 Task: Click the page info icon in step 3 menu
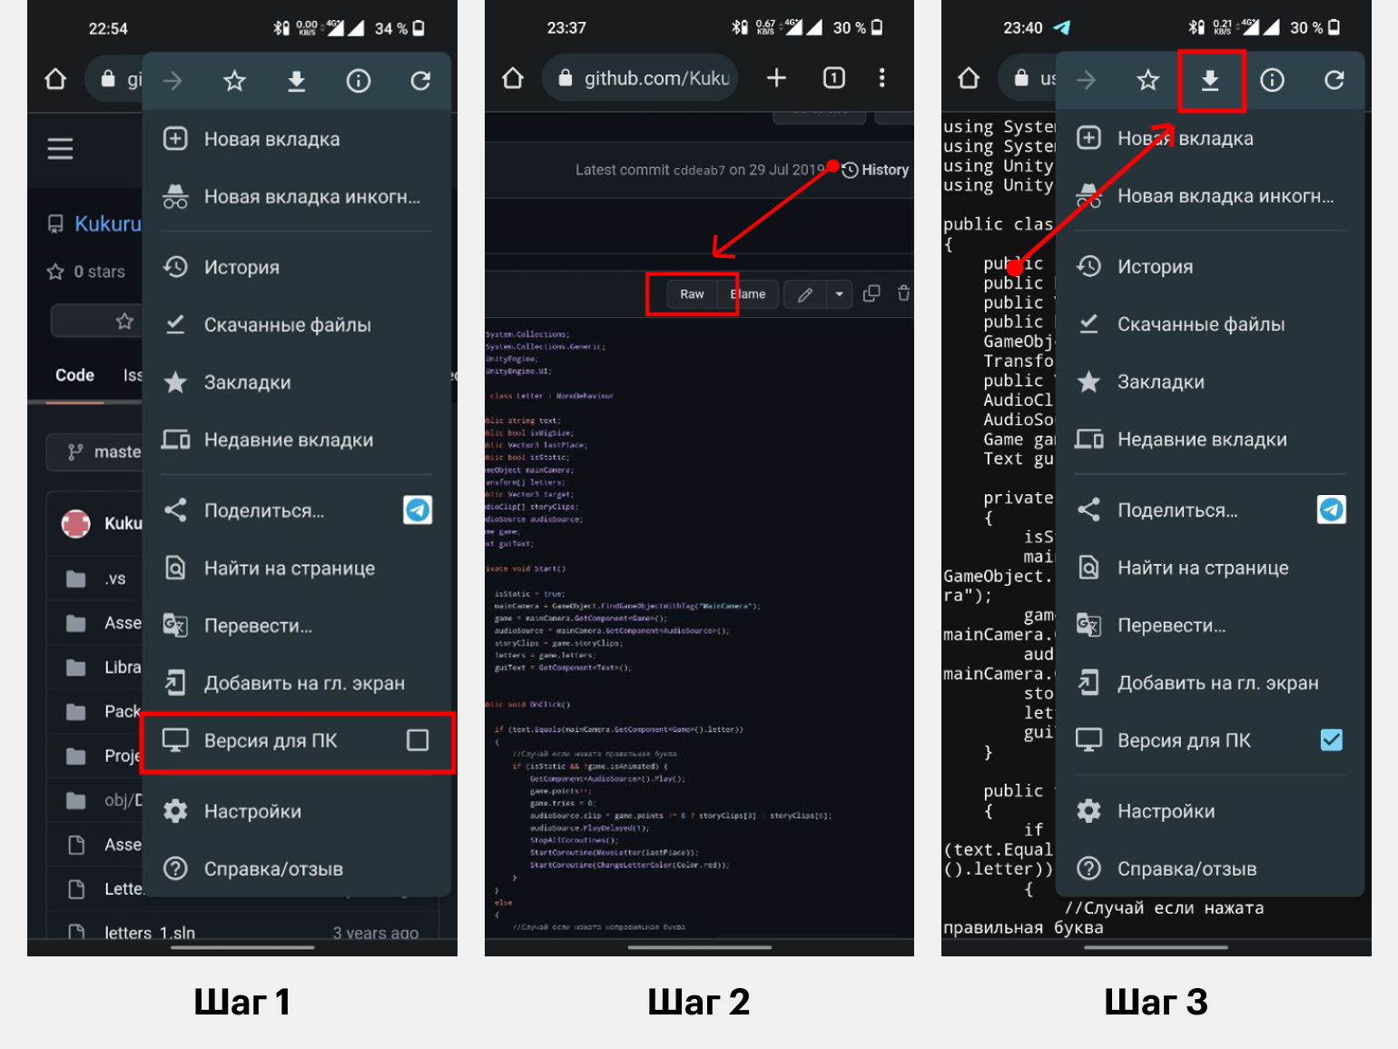pos(1272,81)
